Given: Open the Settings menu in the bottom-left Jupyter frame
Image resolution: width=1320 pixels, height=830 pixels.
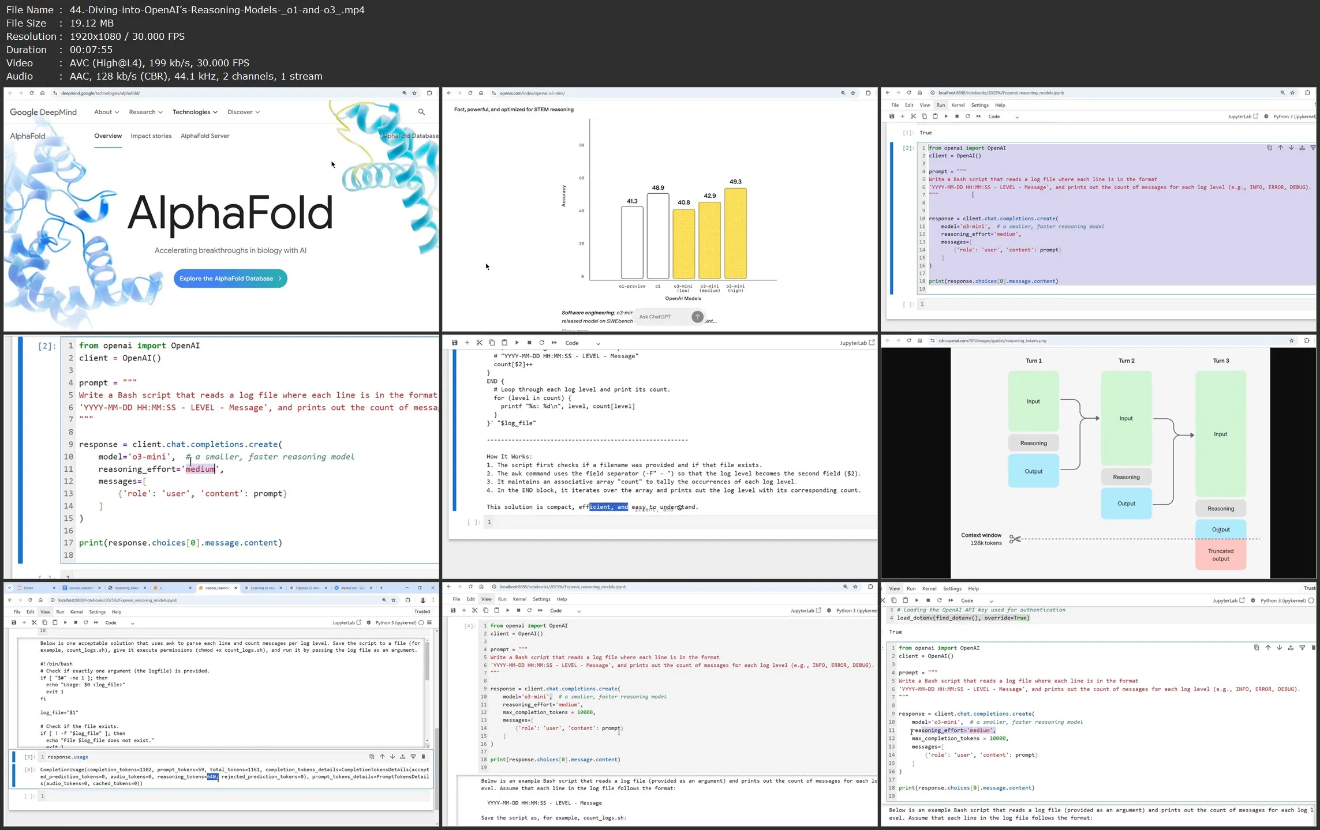Looking at the screenshot, I should [x=97, y=612].
